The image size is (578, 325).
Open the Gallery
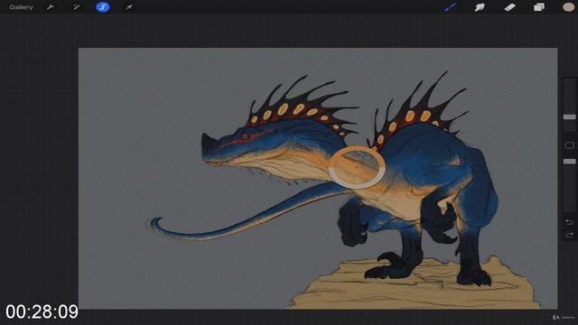point(21,7)
